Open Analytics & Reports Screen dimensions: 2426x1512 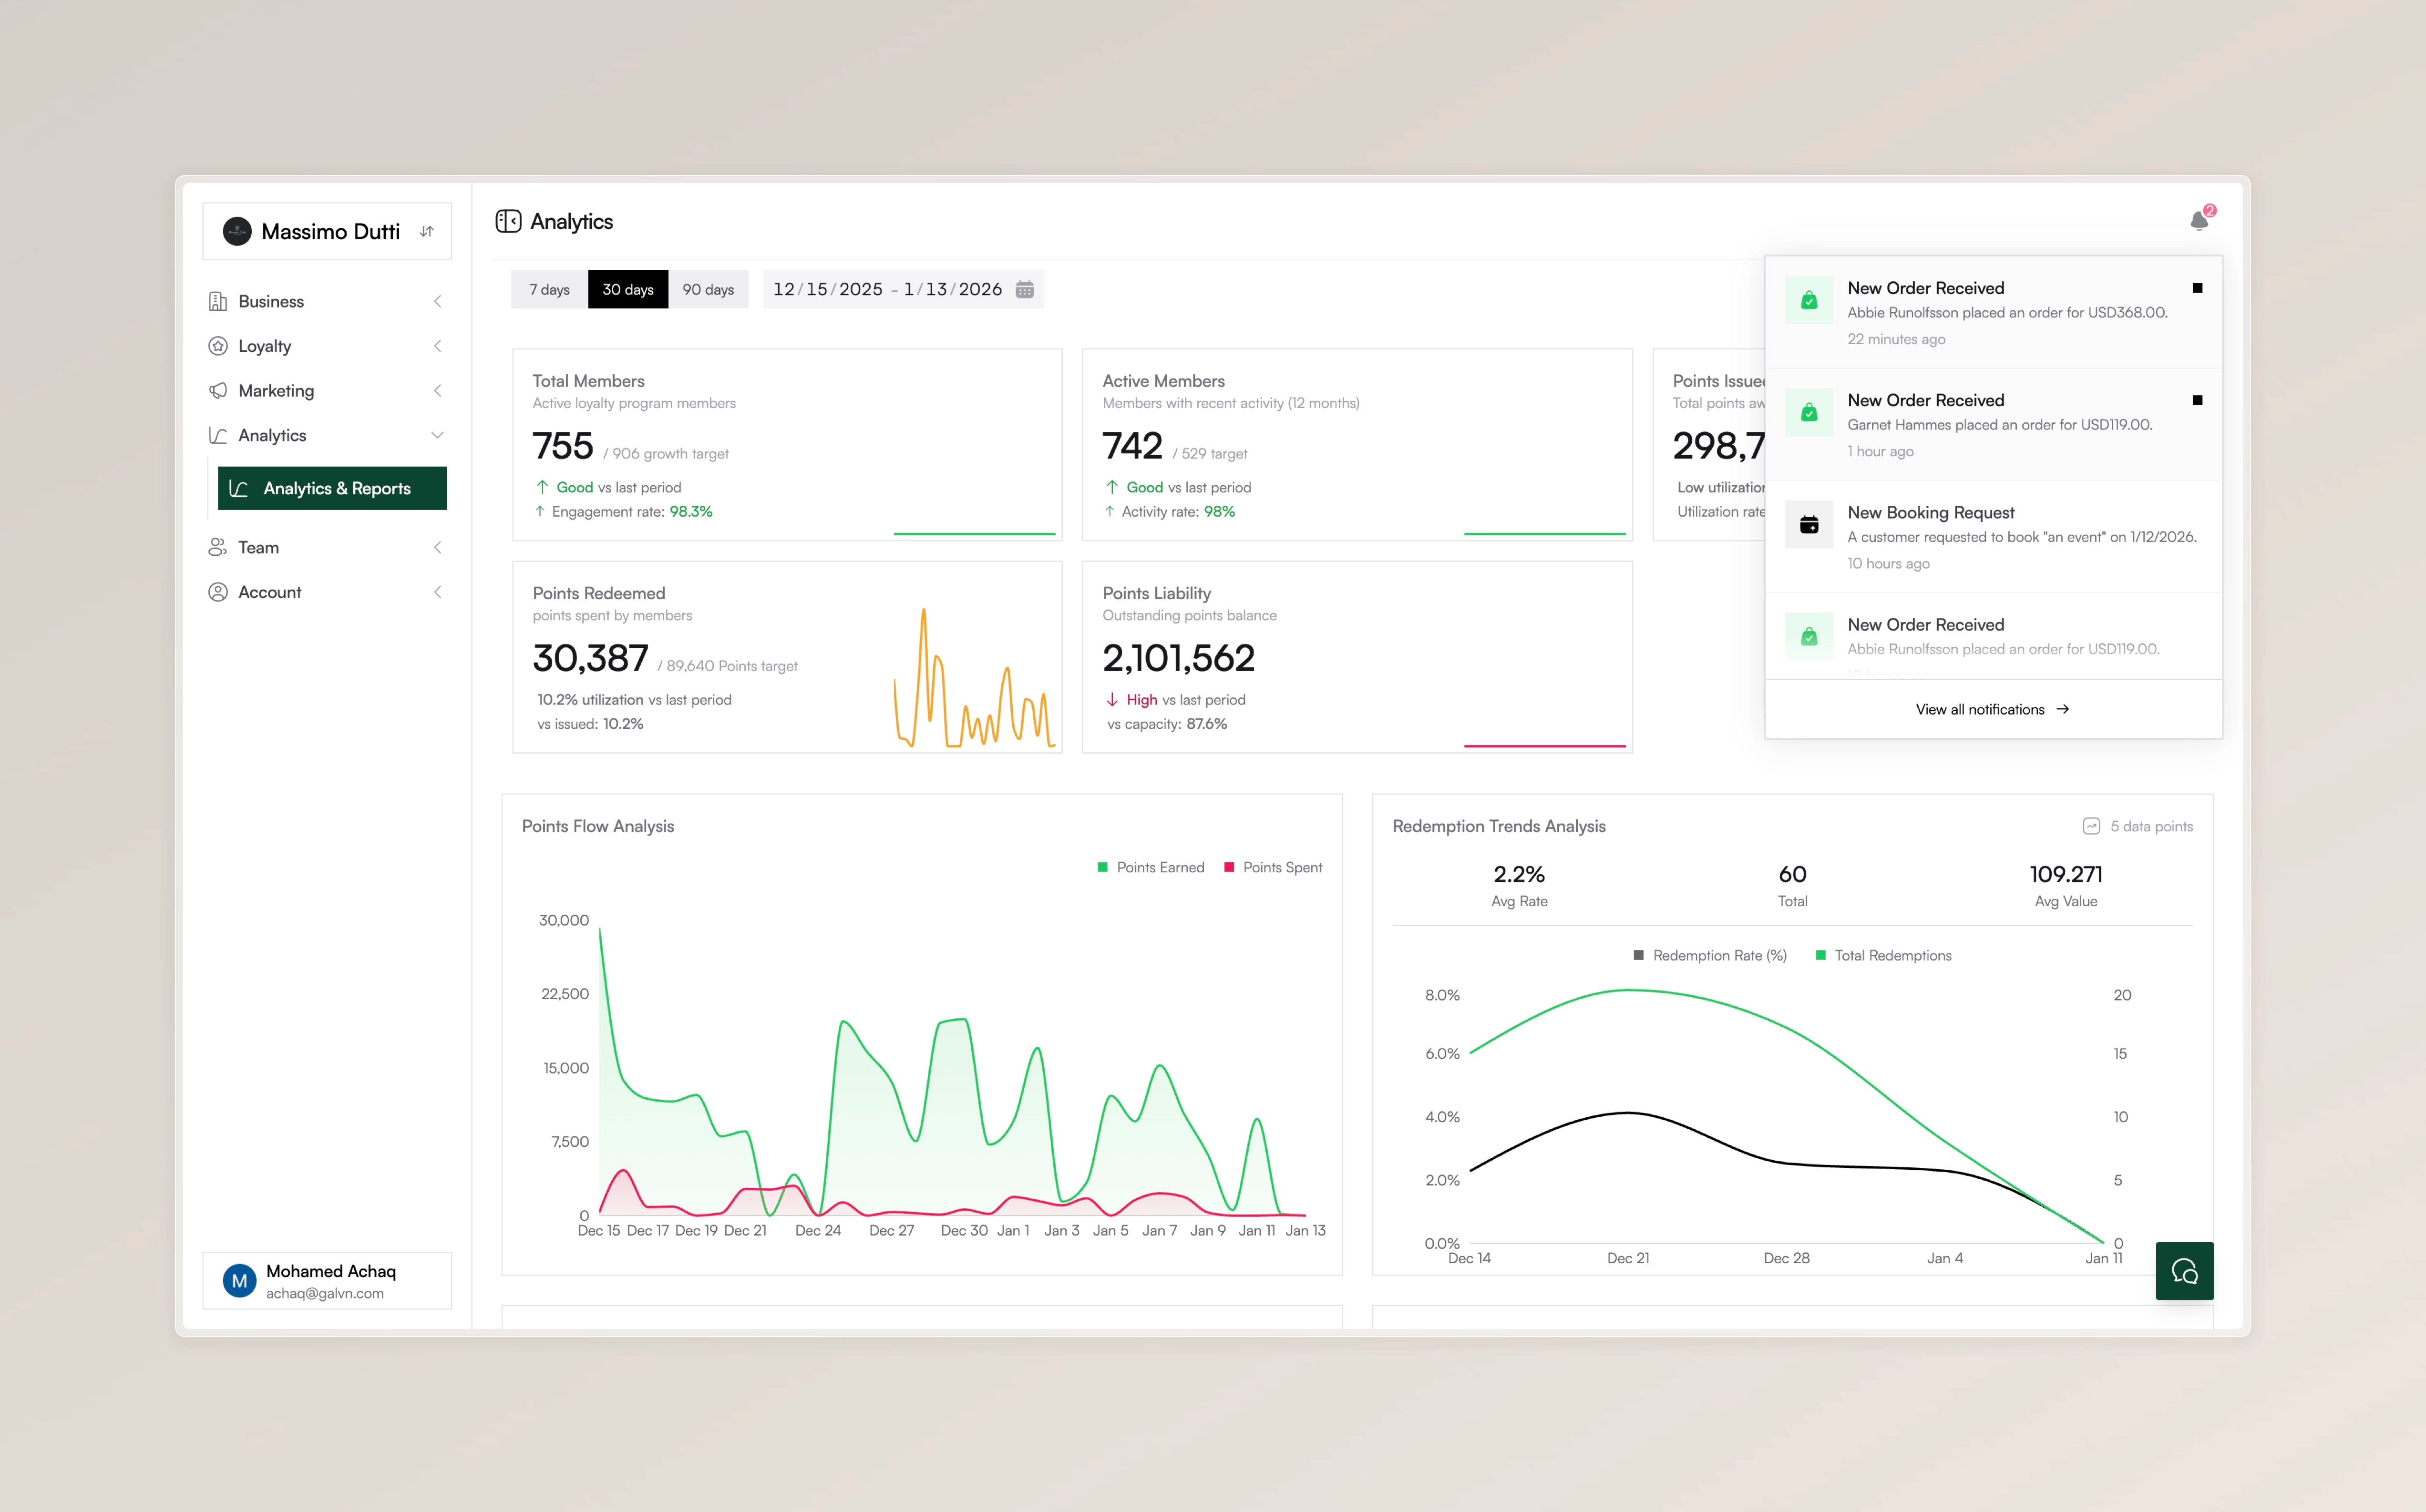pyautogui.click(x=332, y=488)
